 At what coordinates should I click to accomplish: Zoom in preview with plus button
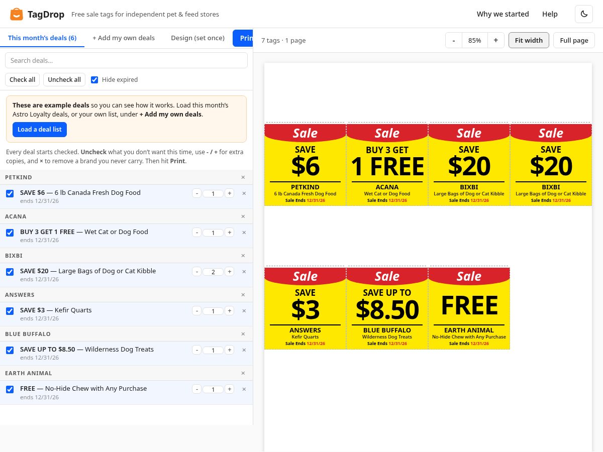point(495,40)
